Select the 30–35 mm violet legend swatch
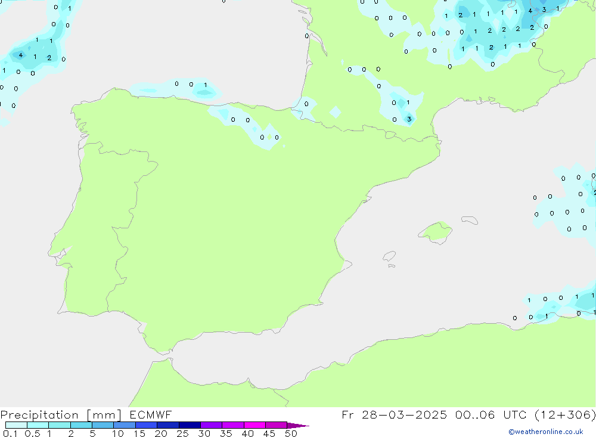 (212, 425)
